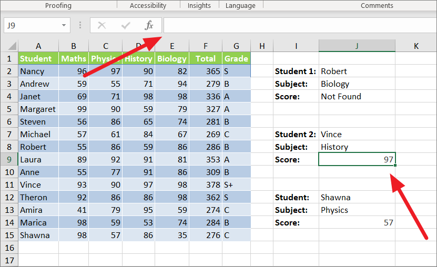Click cell containing Amira
This screenshot has width=437, height=267.
[38, 210]
